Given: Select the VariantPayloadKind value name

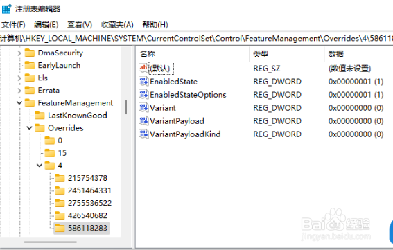Looking at the screenshot, I should [185, 134].
